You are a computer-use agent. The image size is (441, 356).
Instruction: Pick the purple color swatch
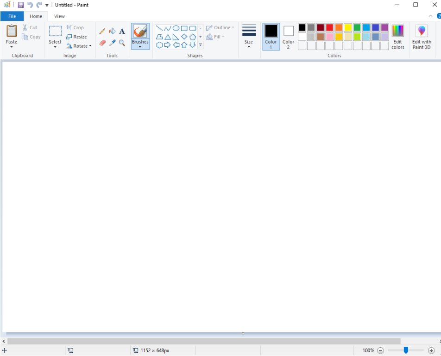tap(384, 27)
